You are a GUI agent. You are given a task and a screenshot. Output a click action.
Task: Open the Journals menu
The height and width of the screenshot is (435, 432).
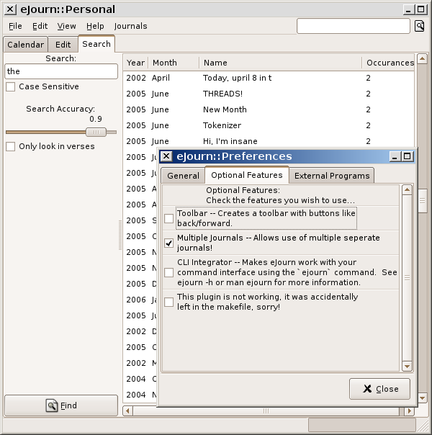coord(130,26)
